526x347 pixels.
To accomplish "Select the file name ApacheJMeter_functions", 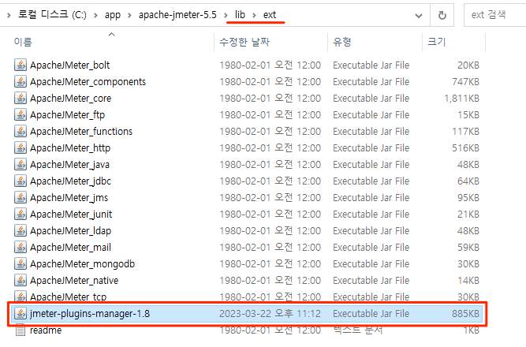I will [x=81, y=132].
